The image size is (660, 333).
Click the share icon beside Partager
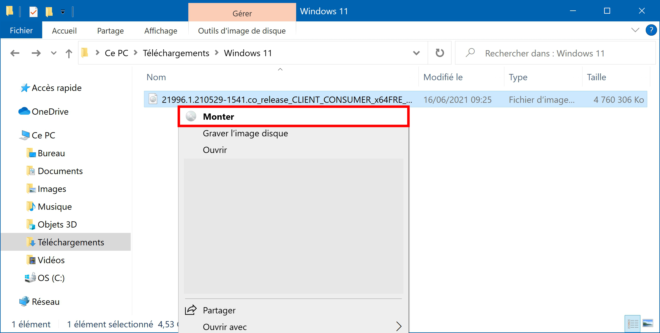pyautogui.click(x=191, y=310)
